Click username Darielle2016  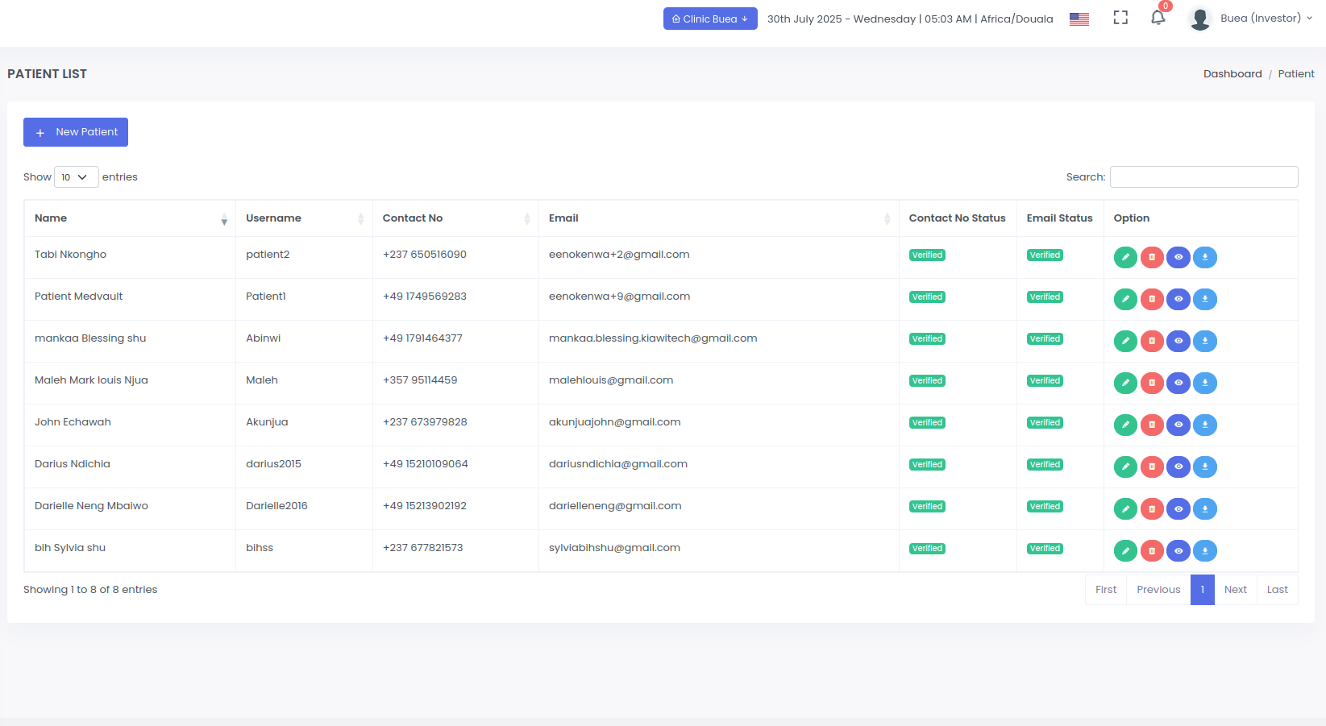click(x=276, y=506)
